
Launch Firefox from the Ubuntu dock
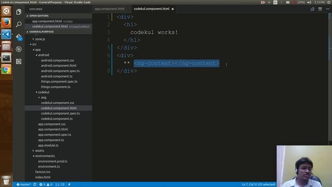point(6,22)
